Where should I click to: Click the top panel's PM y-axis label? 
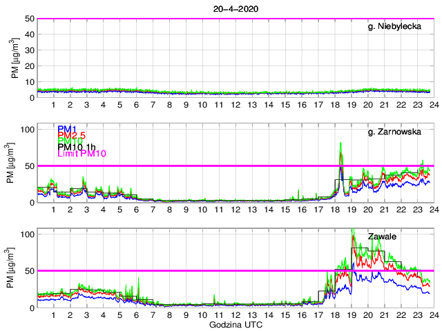pos(15,58)
